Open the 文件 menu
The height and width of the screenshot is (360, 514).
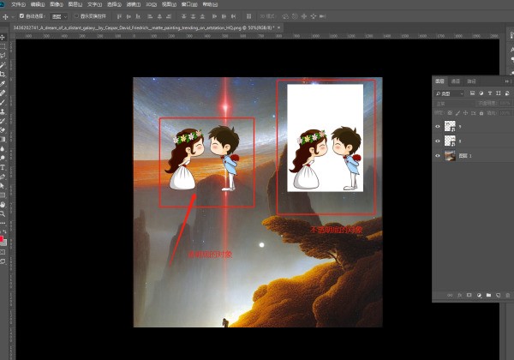coord(17,3)
